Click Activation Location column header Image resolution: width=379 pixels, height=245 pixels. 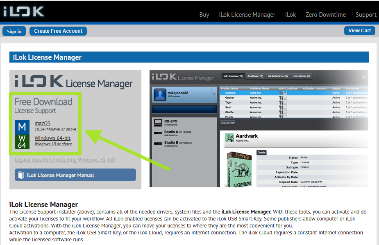[314, 89]
